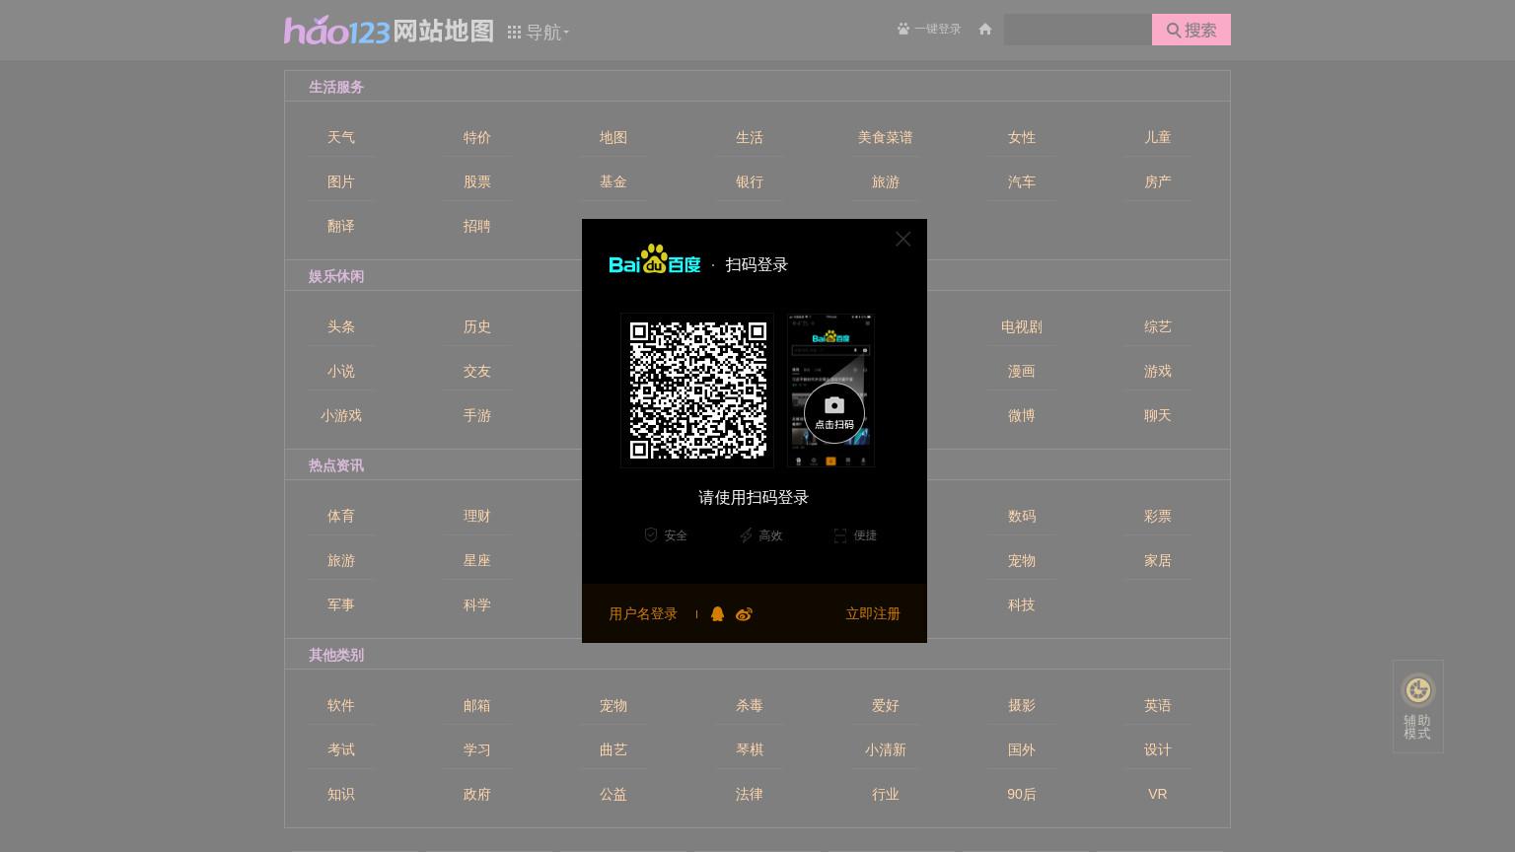Screen dimensions: 1515x852
Task: Open the 彩票 lottery link
Action: click(x=1158, y=517)
